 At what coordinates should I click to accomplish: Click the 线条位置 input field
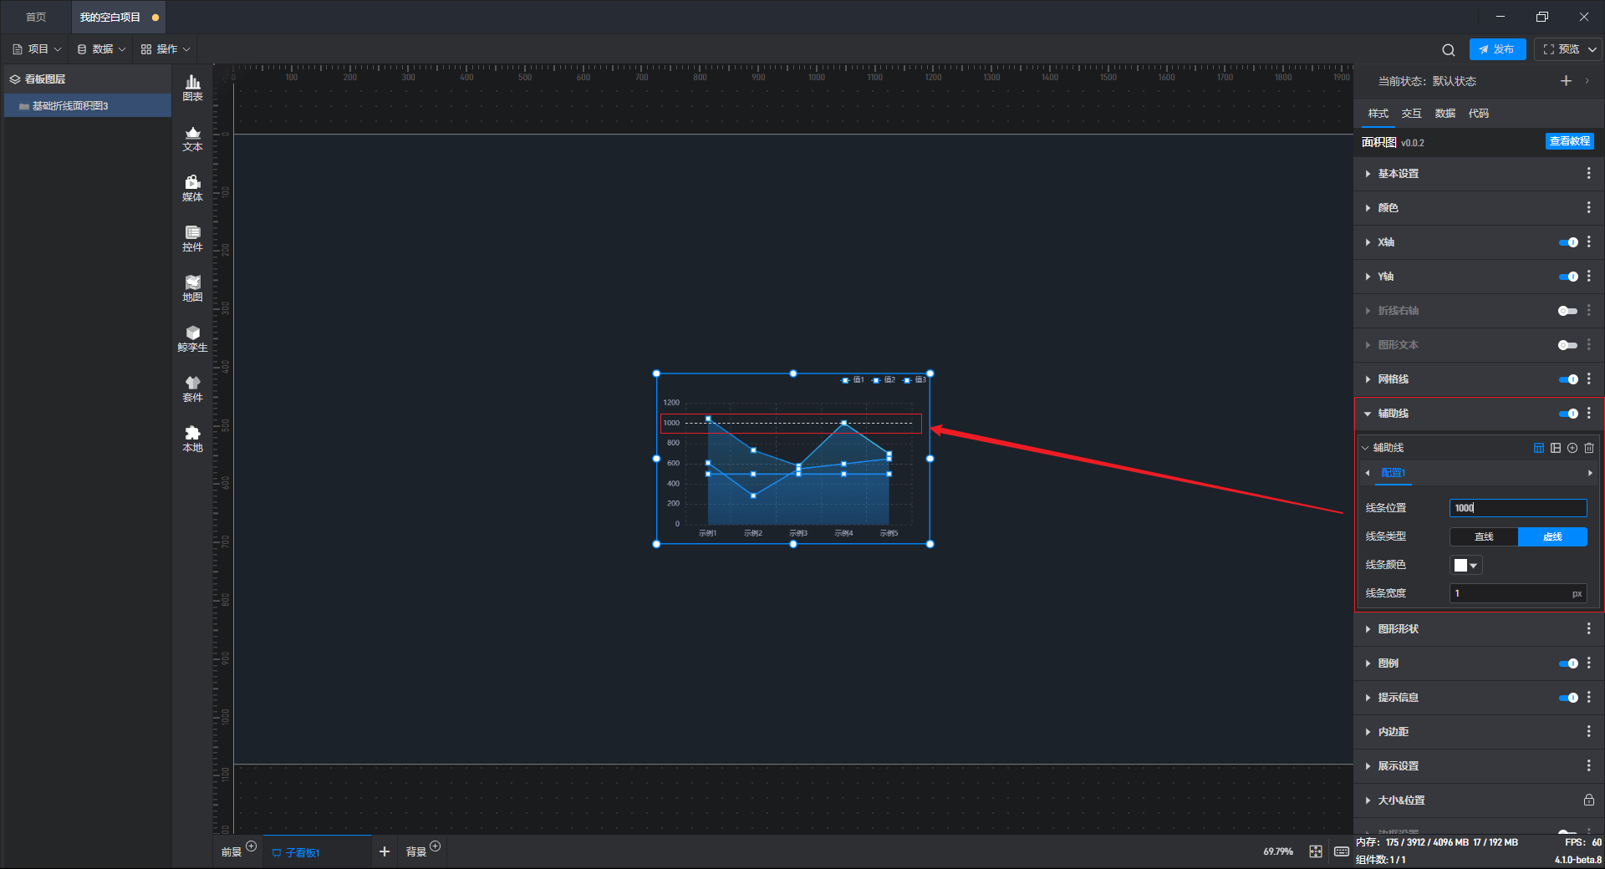(1518, 508)
